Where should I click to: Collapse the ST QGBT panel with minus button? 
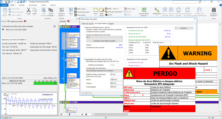tap(60, 27)
